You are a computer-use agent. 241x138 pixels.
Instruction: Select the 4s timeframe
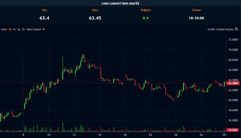(14, 29)
